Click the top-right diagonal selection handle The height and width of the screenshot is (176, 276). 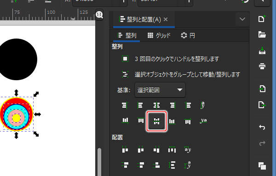pos(36,94)
